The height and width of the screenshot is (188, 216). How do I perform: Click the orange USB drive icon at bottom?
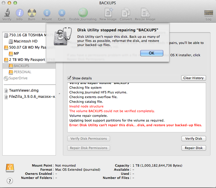click(10, 168)
